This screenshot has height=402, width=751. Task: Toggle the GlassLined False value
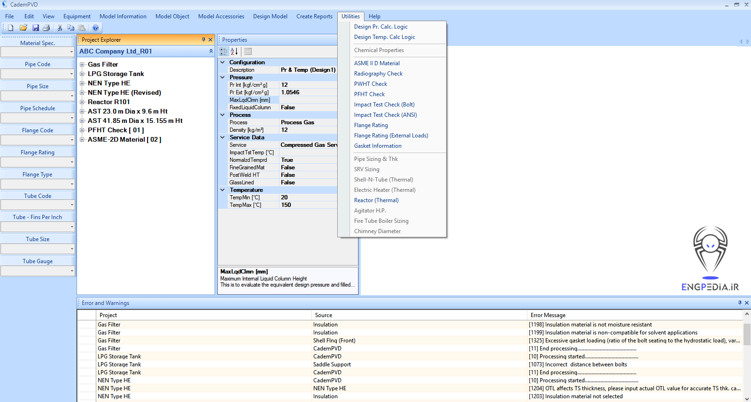[x=308, y=182]
